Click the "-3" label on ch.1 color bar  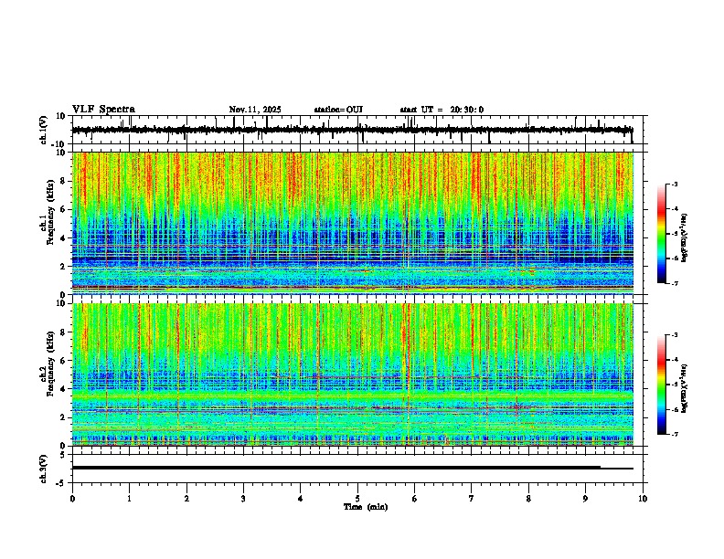coord(674,184)
